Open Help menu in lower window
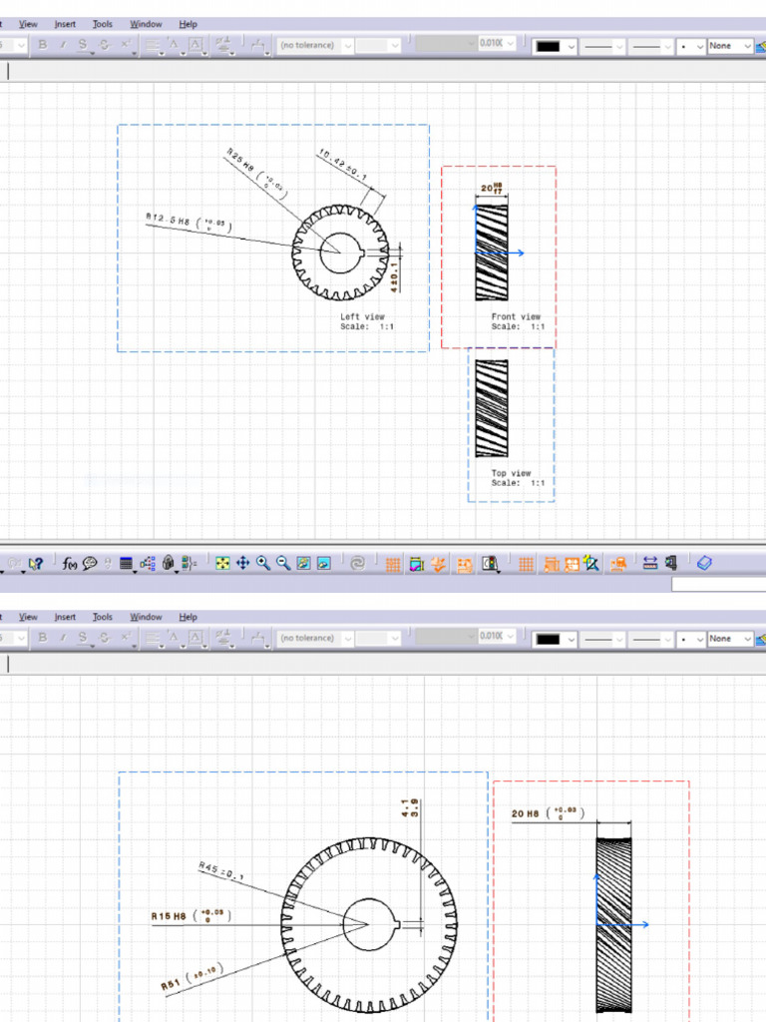This screenshot has width=766, height=1022. tap(188, 617)
